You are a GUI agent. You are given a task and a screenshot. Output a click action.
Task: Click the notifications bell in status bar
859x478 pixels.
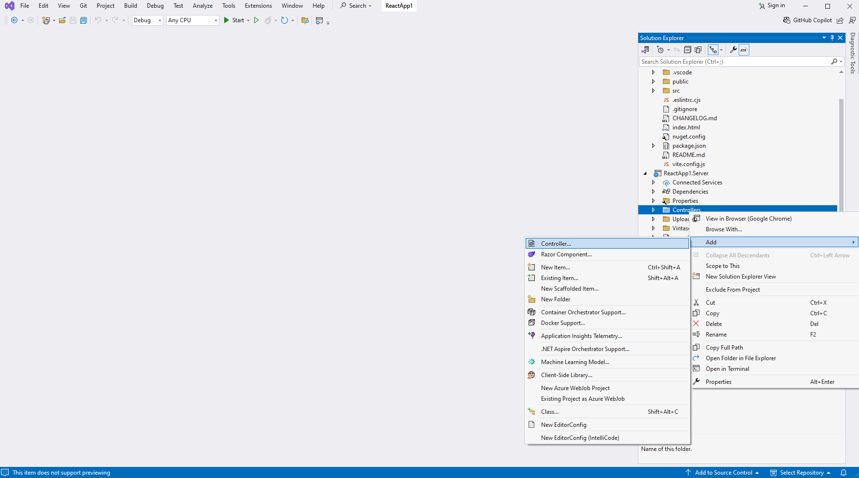844,473
